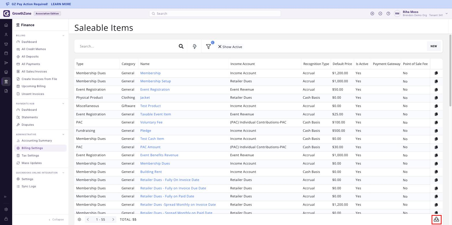The height and width of the screenshot is (225, 452).
Task: Sort by Default Price column header
Action: tap(342, 64)
